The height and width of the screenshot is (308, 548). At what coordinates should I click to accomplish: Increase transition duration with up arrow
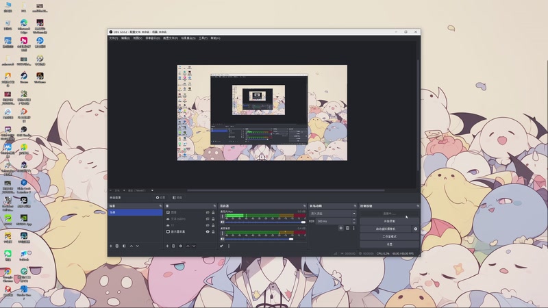[354, 220]
